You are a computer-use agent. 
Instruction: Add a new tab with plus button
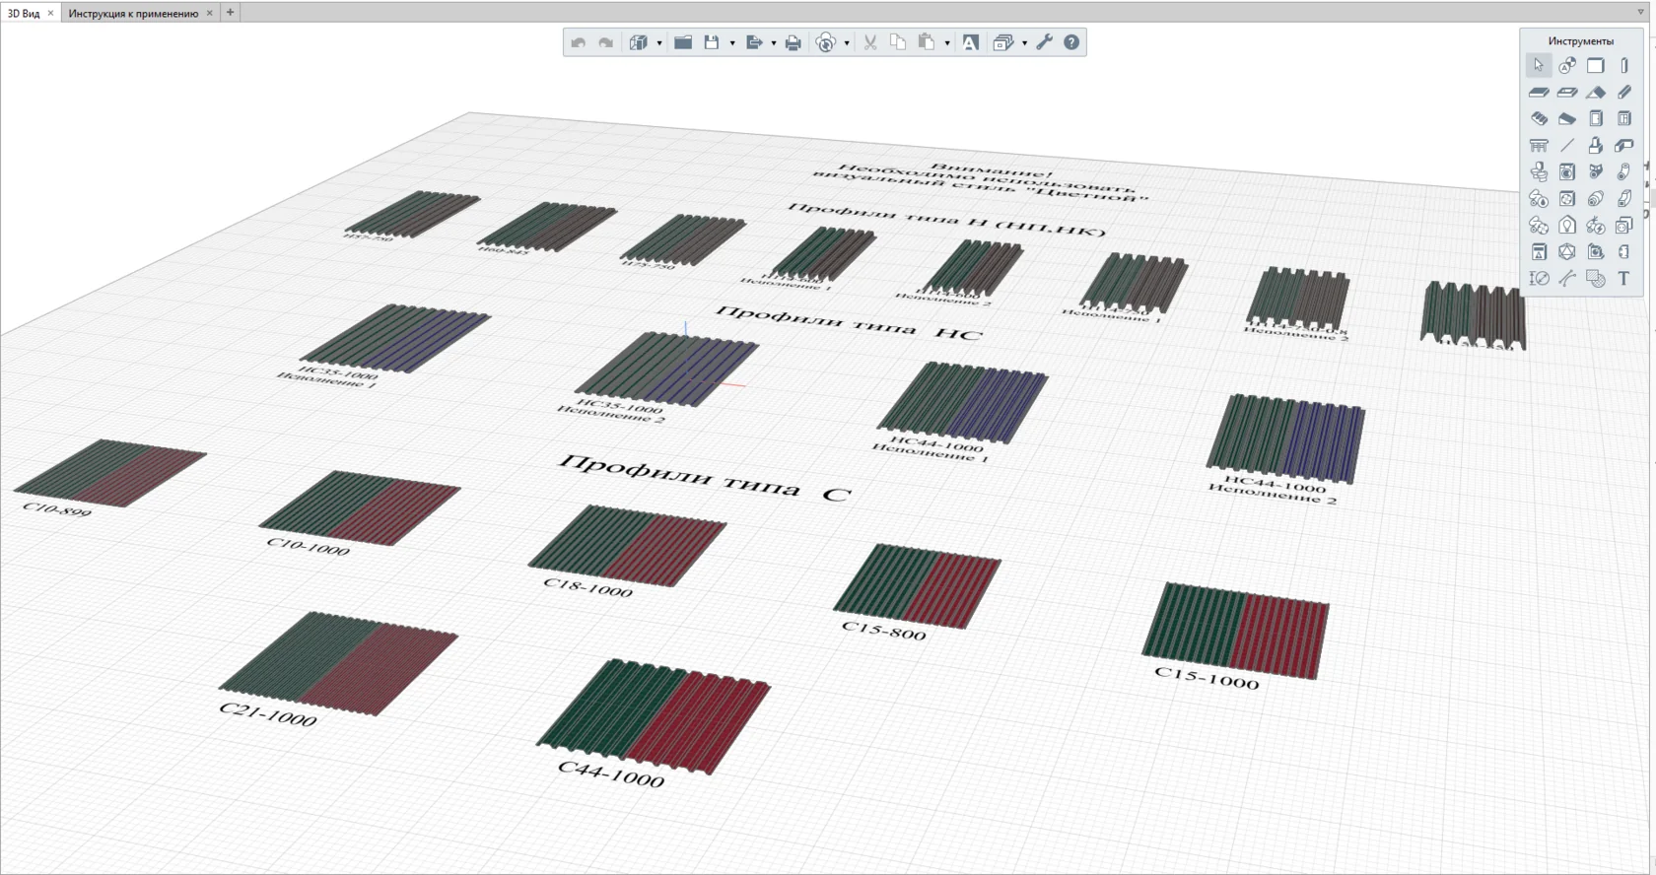pos(230,12)
